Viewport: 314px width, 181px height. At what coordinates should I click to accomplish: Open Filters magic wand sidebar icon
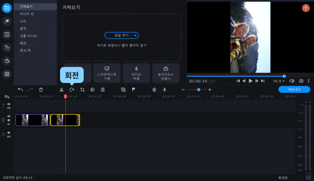(x=7, y=21)
